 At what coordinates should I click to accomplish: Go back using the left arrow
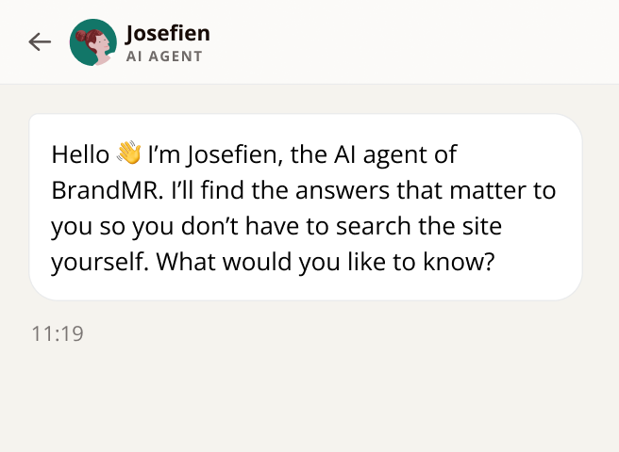[40, 41]
